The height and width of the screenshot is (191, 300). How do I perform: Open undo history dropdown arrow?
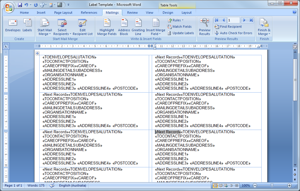coord(30,5)
